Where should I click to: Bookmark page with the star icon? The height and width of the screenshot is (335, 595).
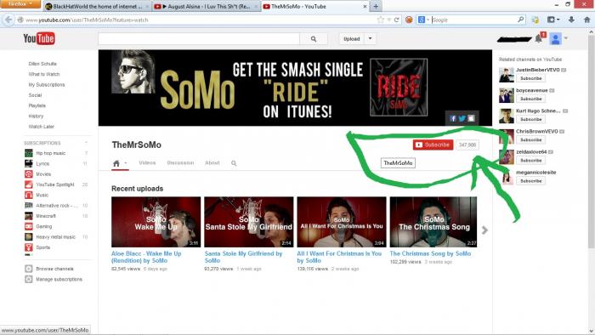[381, 20]
